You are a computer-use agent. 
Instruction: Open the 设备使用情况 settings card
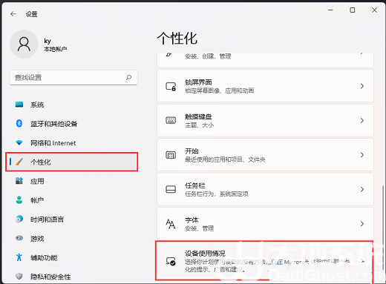[x=264, y=261]
